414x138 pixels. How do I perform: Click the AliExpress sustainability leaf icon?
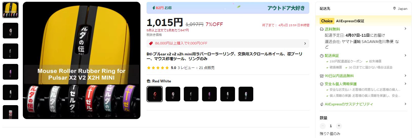click(322, 104)
